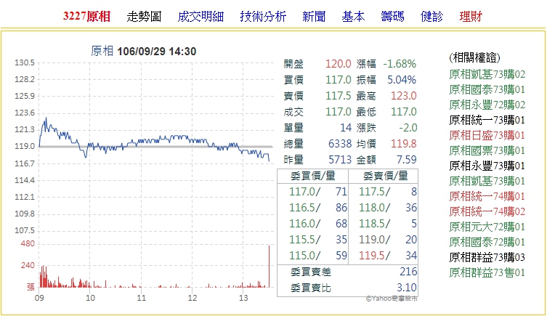Viewport: 547px width, 316px height.
Task: Switch to the 技術分析 tab
Action: tap(263, 17)
